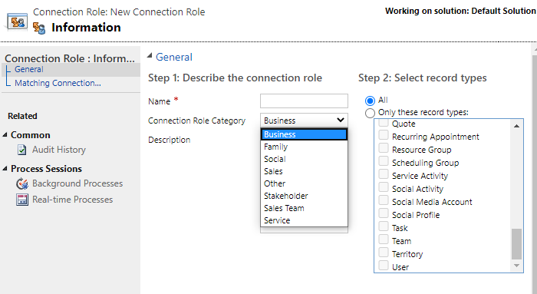
Task: Open the Audit History icon
Action: [x=22, y=150]
